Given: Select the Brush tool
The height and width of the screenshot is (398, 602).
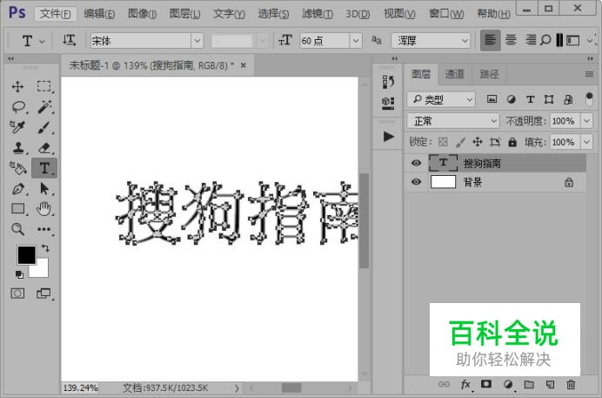Looking at the screenshot, I should pos(44,127).
